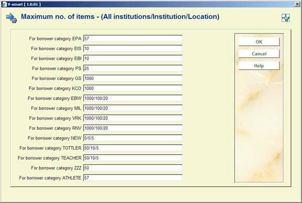This screenshot has width=302, height=203.
Task: Select the borrower category PS field
Action: pos(133,68)
